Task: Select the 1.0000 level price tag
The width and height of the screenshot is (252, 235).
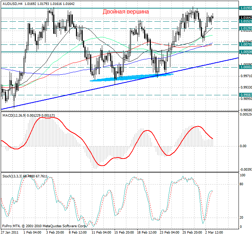Action: pos(245,67)
